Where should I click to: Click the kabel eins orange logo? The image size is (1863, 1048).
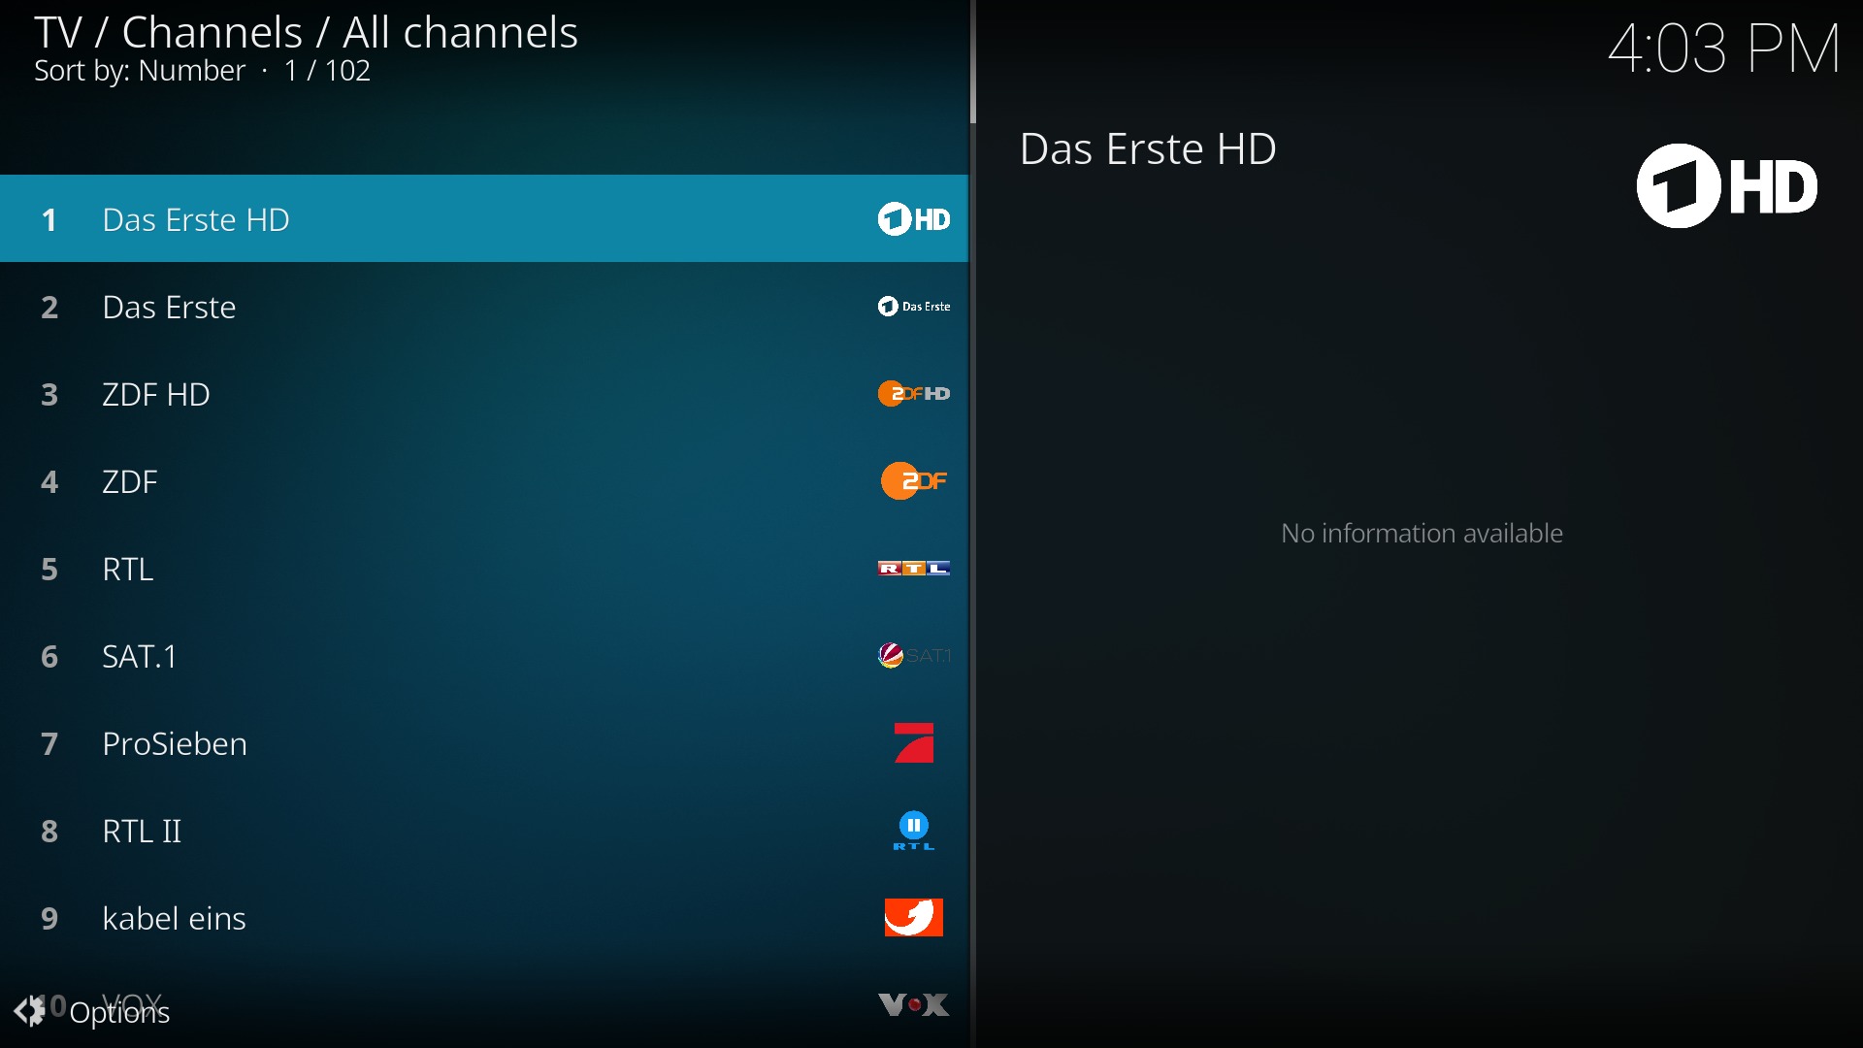(x=913, y=918)
